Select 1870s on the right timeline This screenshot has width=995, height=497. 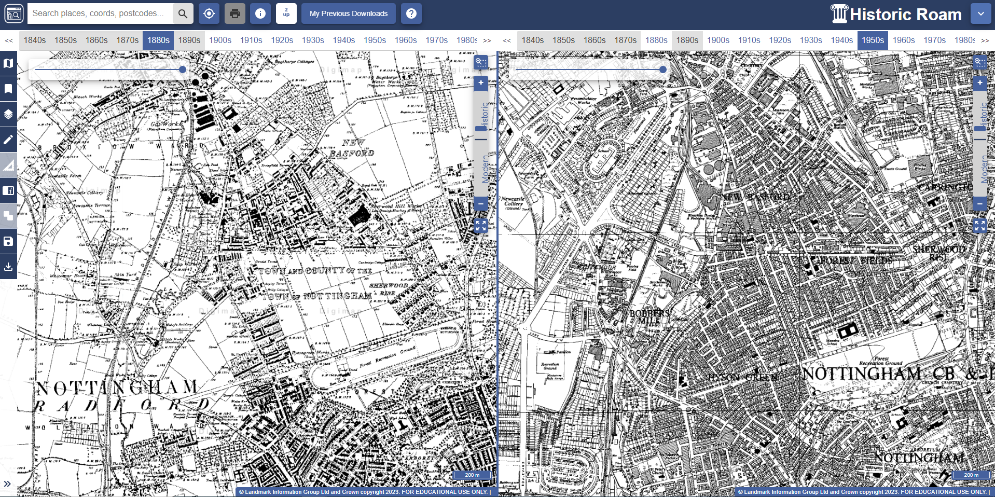click(626, 40)
